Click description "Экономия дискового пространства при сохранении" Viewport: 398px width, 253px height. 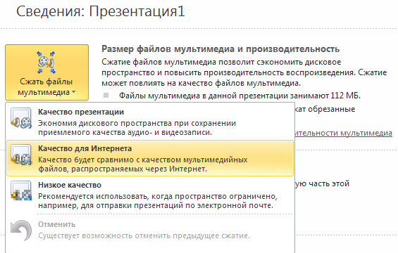click(x=137, y=123)
